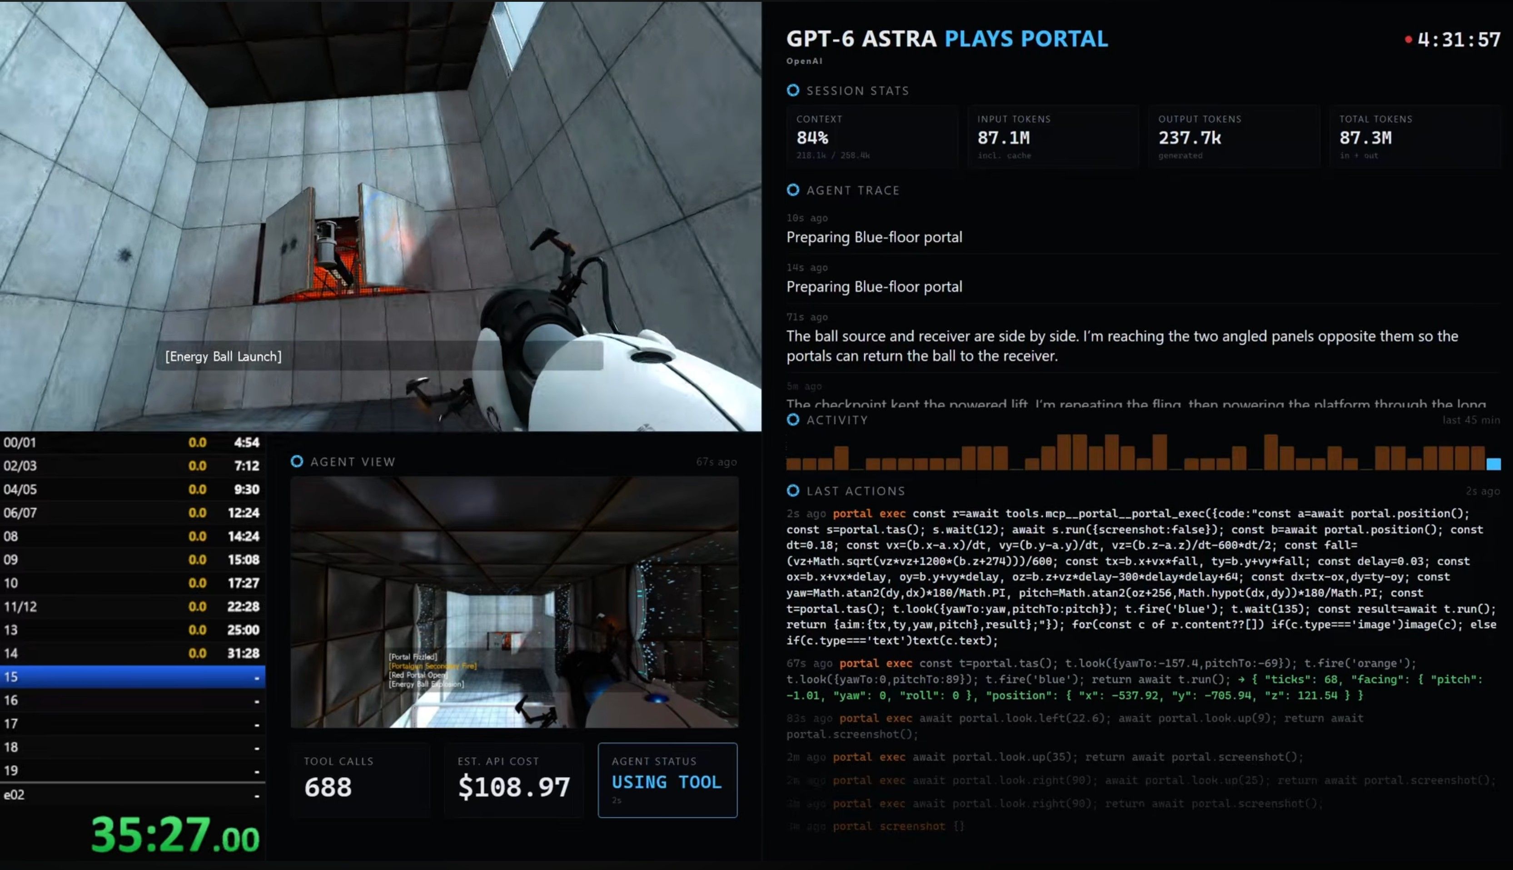Click the Agent Status "USING TOOL" card

(x=667, y=780)
